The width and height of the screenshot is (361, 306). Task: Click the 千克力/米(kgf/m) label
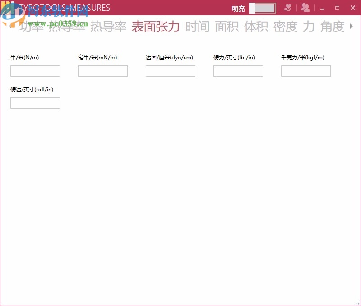[303, 58]
